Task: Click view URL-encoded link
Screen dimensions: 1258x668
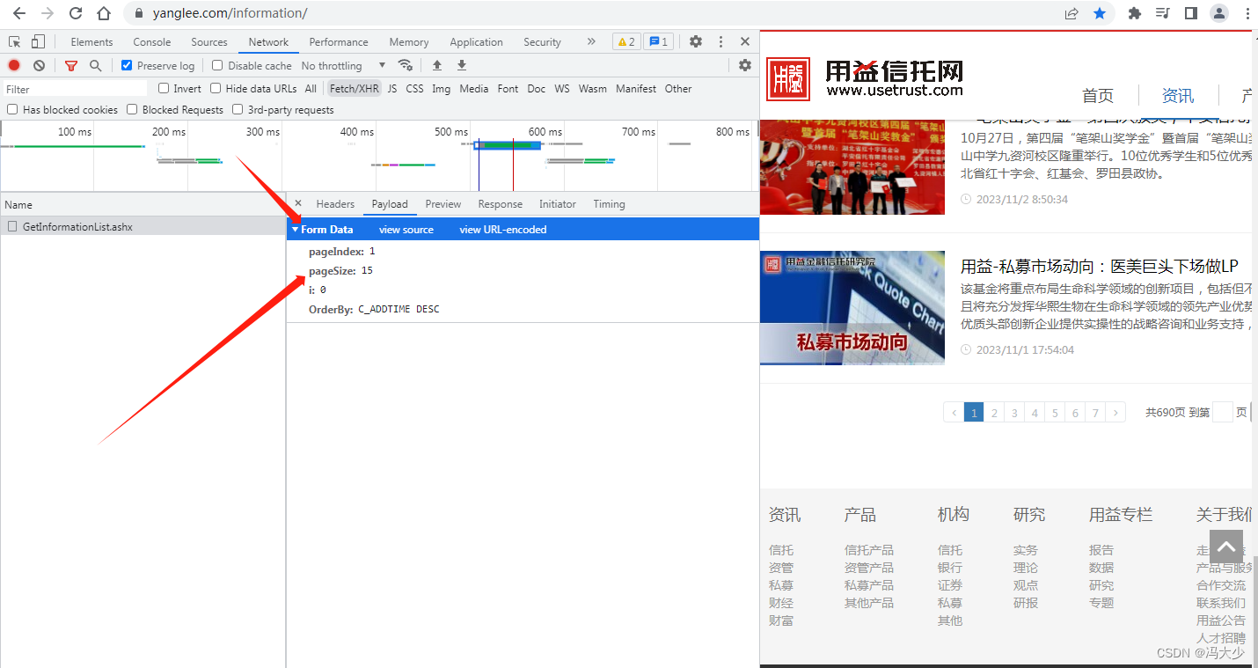Action: 503,230
